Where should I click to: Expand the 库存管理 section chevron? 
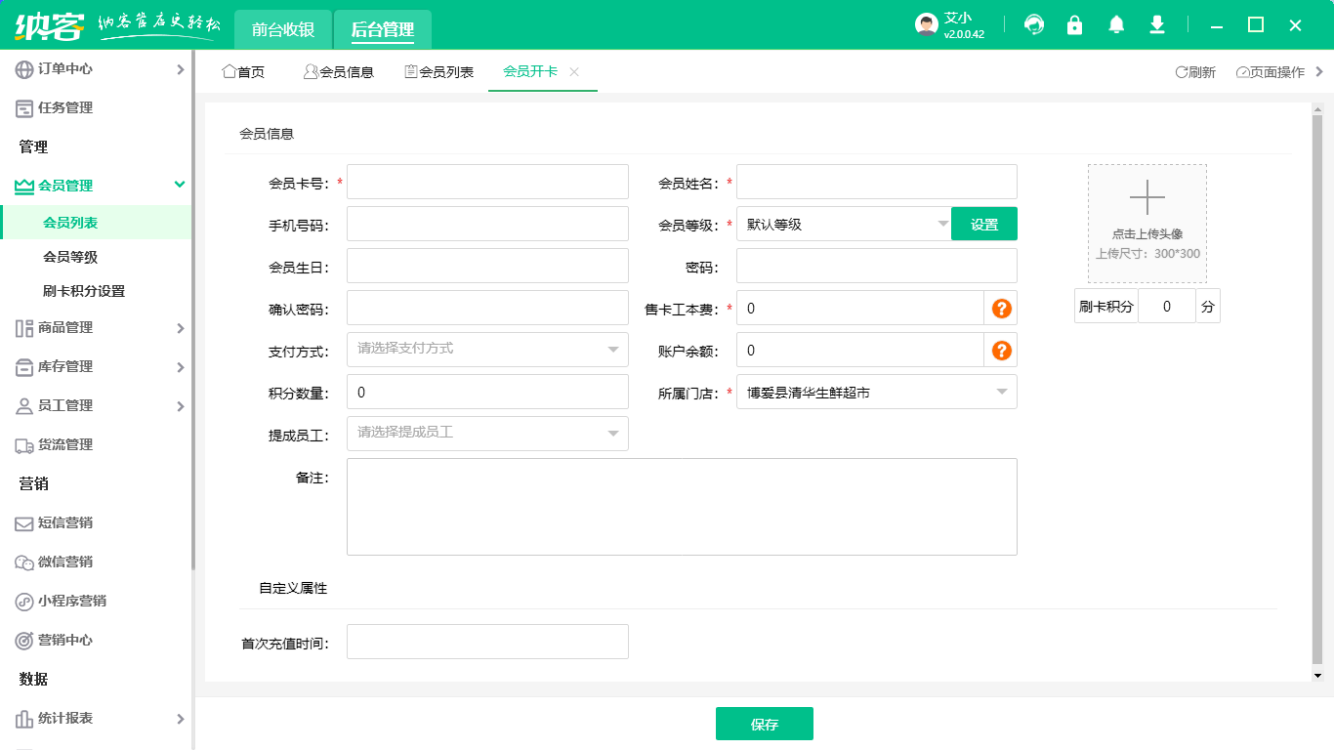click(x=180, y=367)
